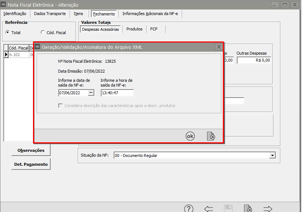
Task: Select the Total reference radio button
Action: pos(8,33)
